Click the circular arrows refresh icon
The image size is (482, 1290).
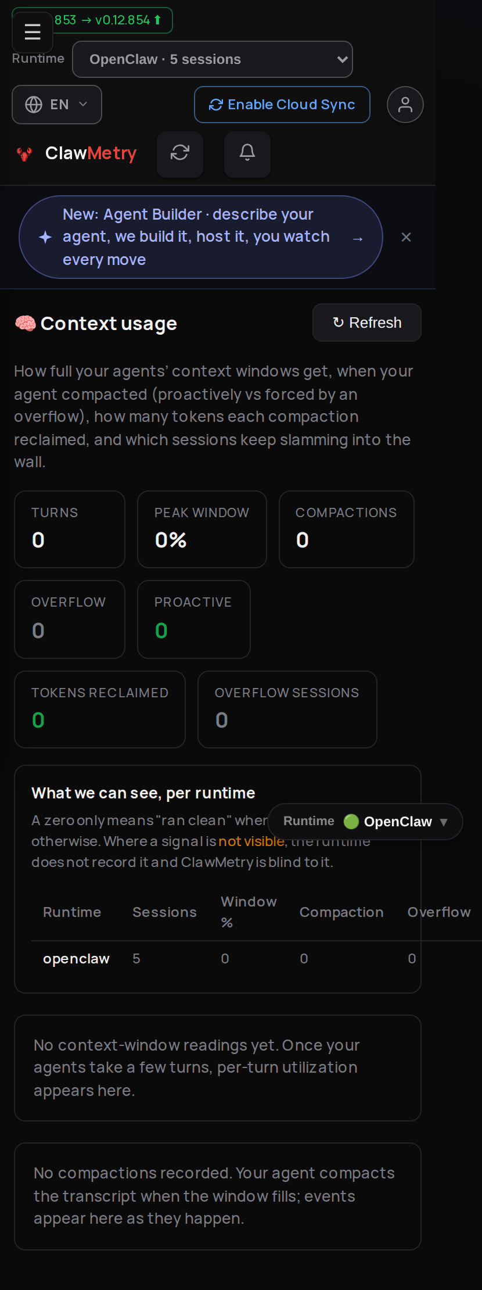180,154
